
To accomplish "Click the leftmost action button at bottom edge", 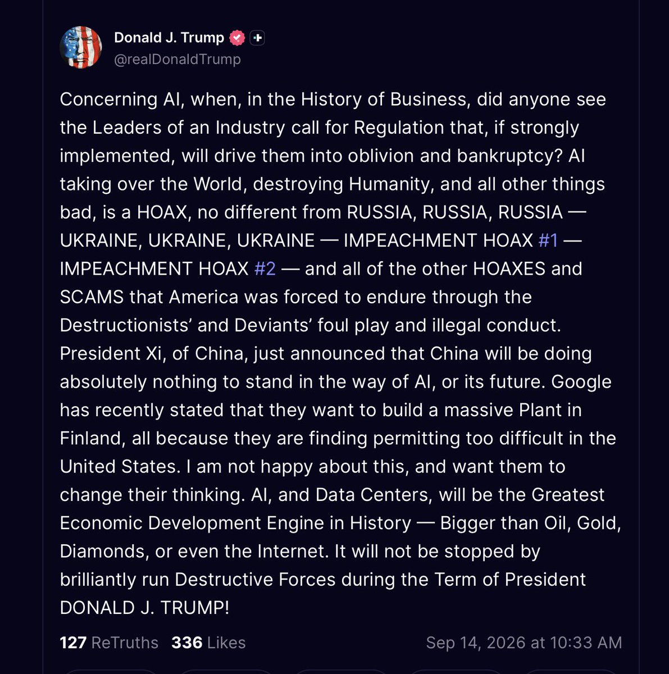I will [112, 672].
